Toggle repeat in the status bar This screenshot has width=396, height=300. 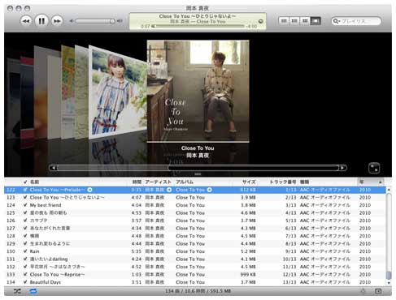tap(33, 291)
